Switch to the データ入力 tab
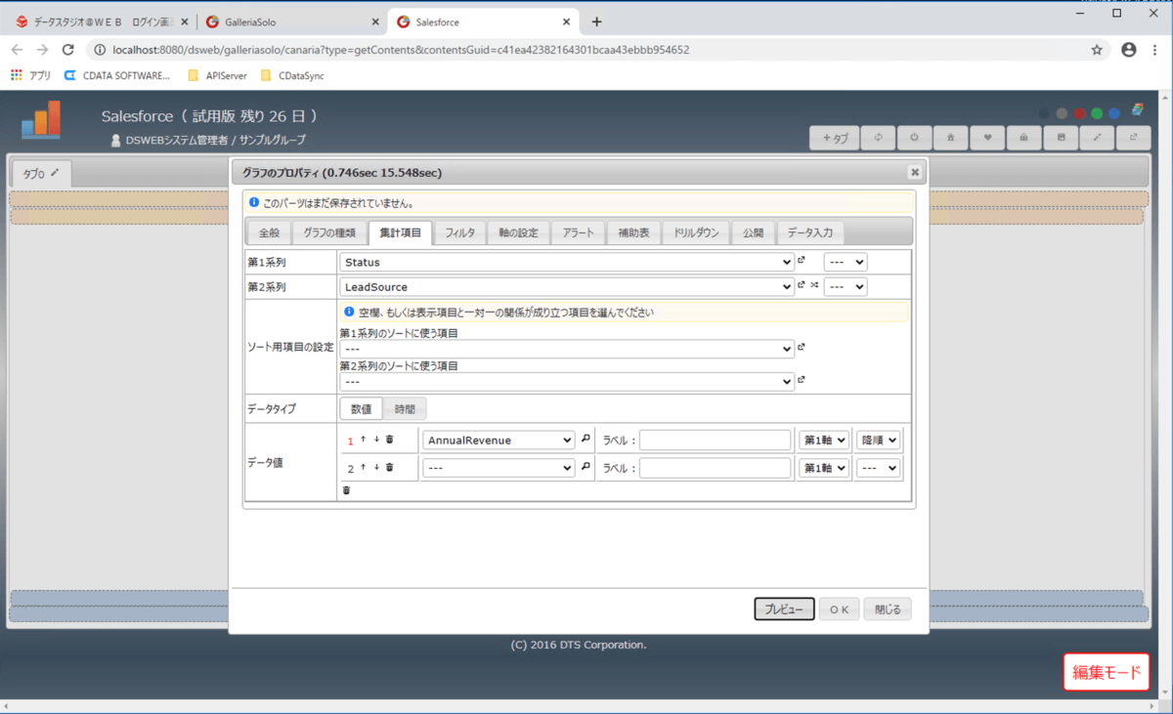Screen dimensions: 1173x714 [x=810, y=233]
